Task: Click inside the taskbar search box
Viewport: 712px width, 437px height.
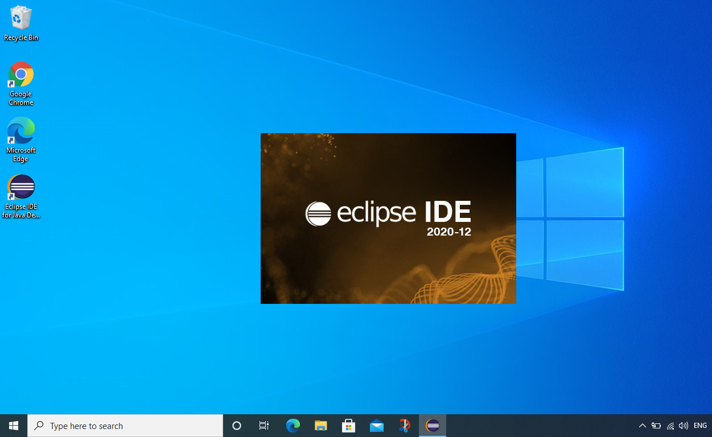Action: tap(125, 425)
